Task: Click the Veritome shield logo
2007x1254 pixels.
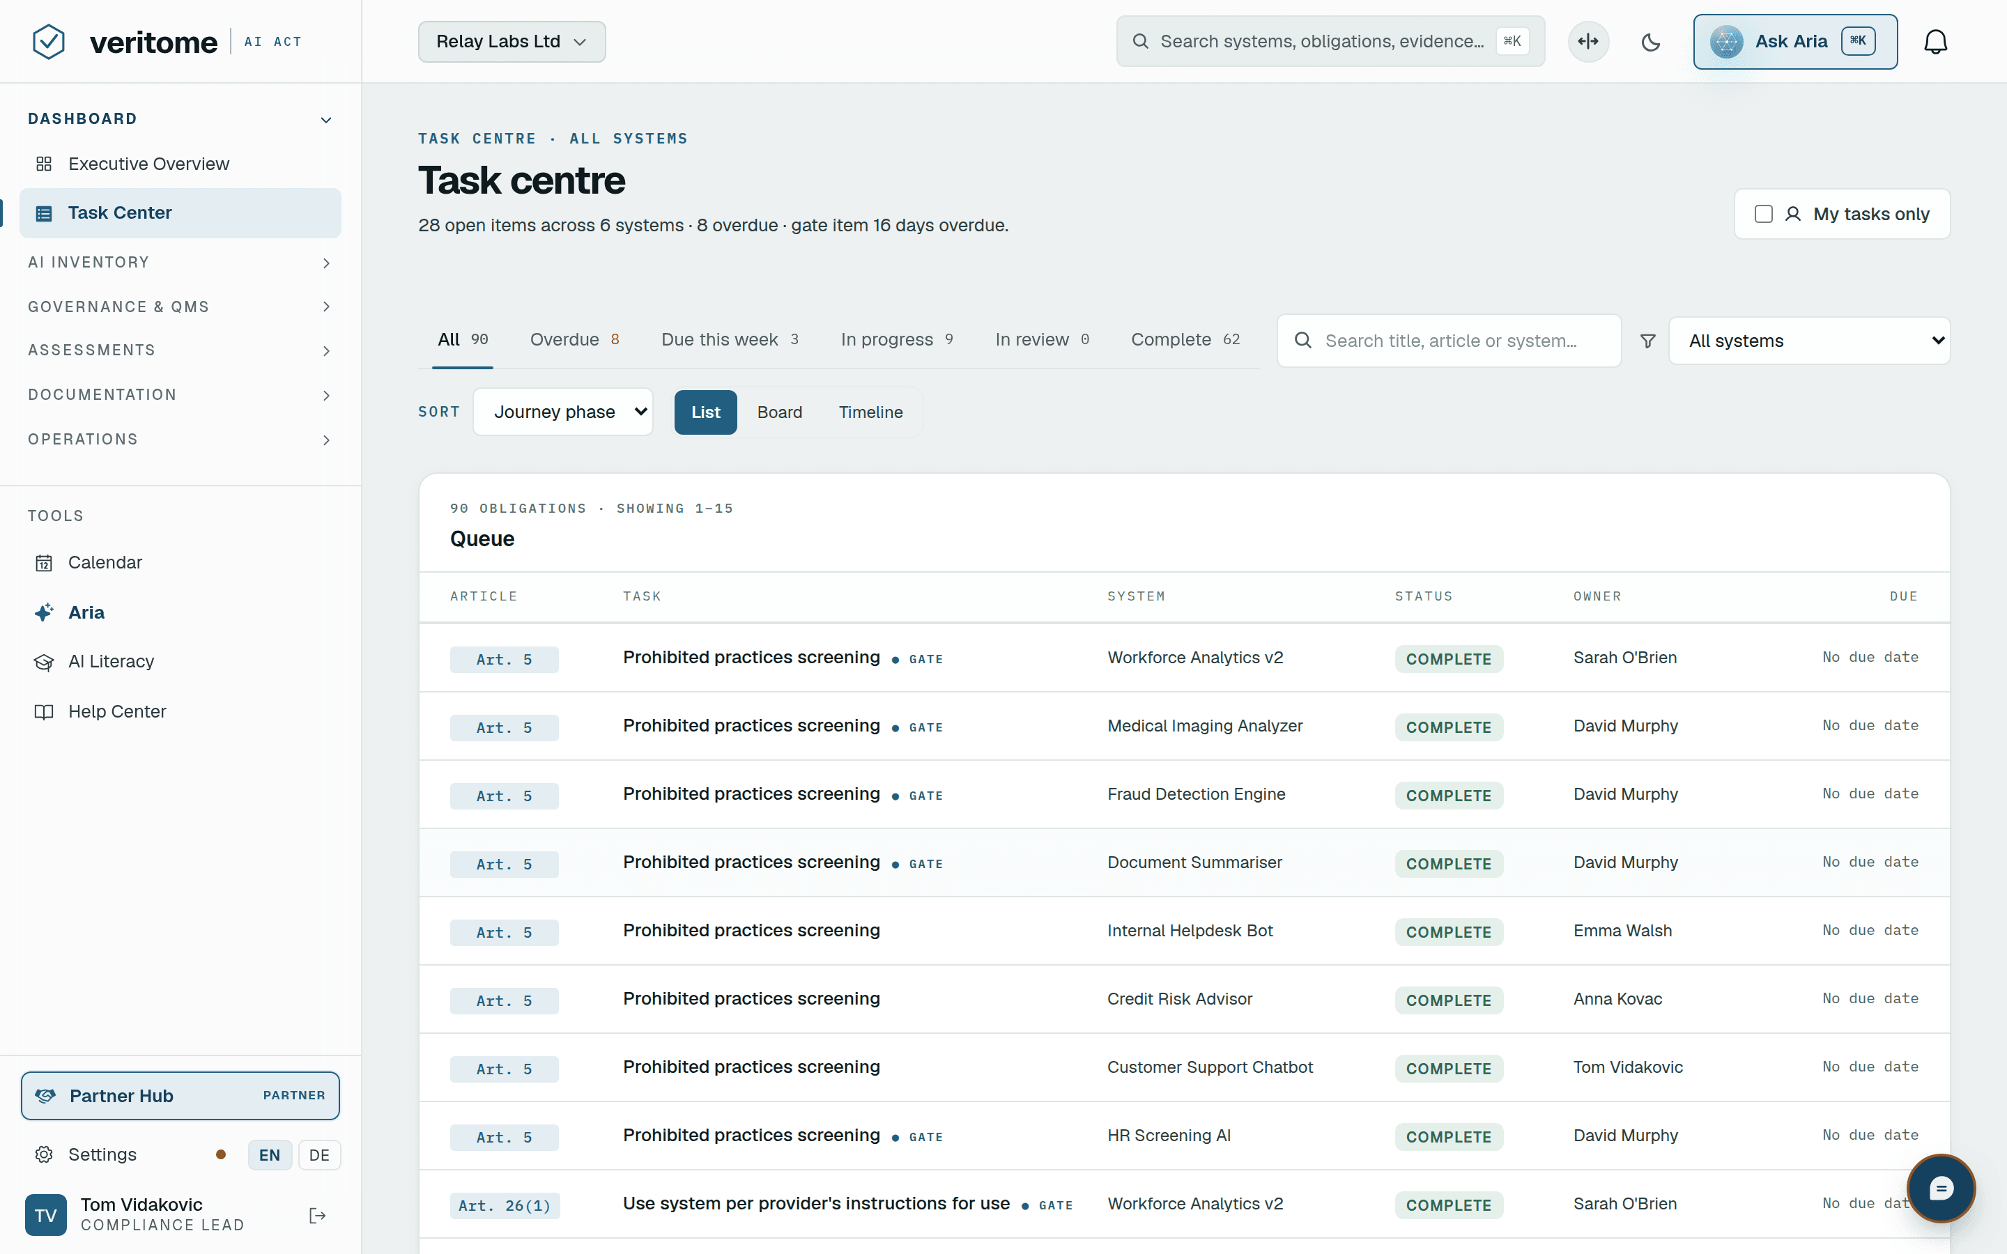Action: click(x=48, y=42)
